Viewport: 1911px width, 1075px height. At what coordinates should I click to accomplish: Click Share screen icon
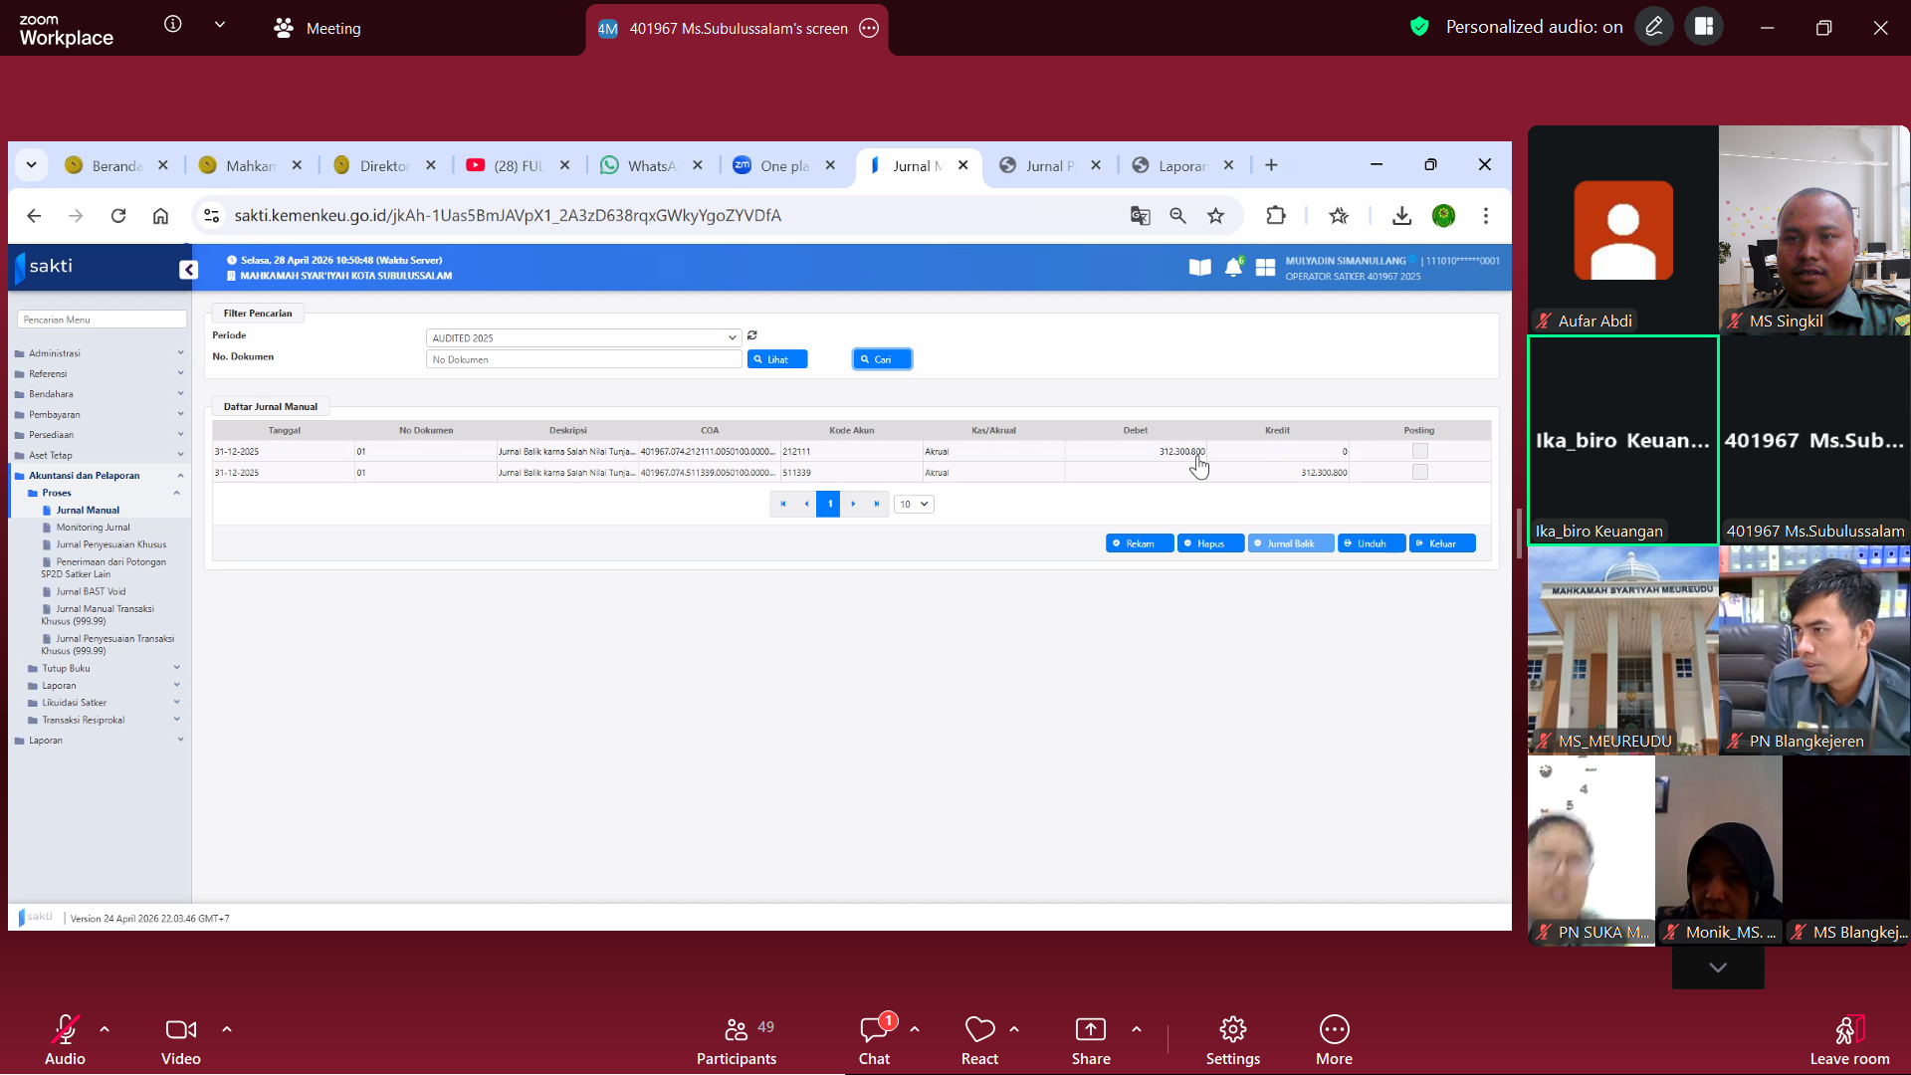1091,1039
